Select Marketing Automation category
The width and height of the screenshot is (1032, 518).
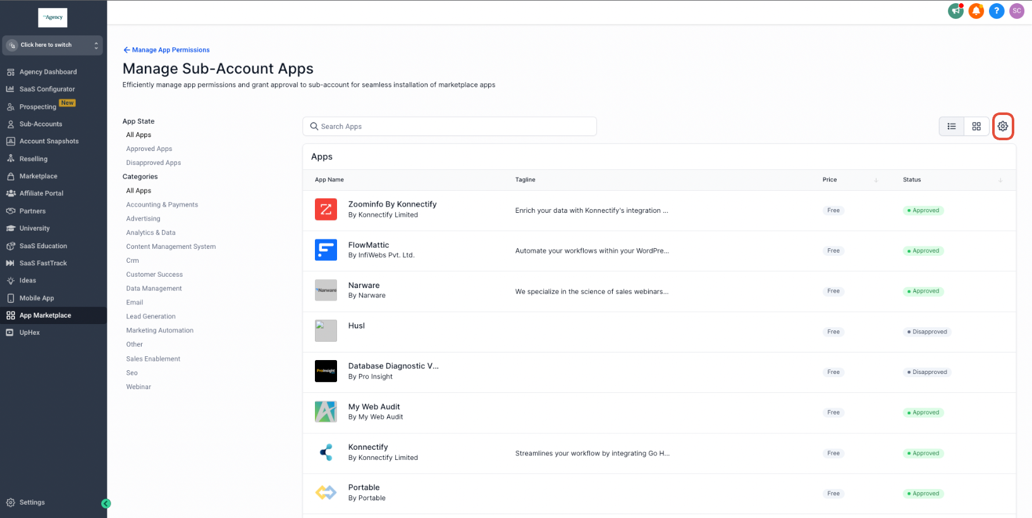click(x=160, y=330)
